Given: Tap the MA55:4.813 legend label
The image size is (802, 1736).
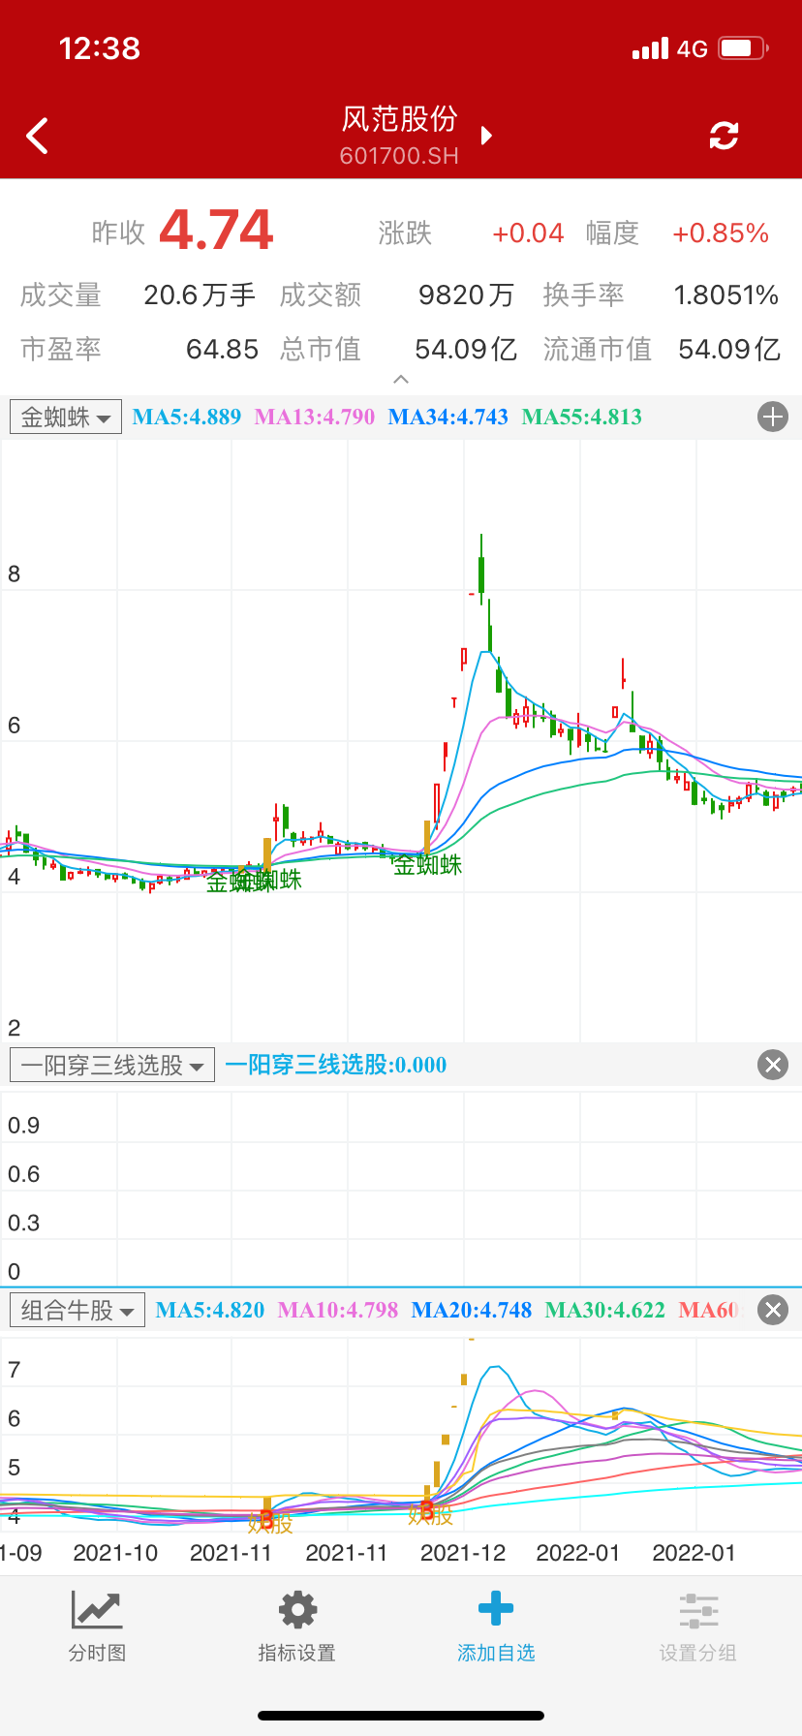Looking at the screenshot, I should 581,418.
